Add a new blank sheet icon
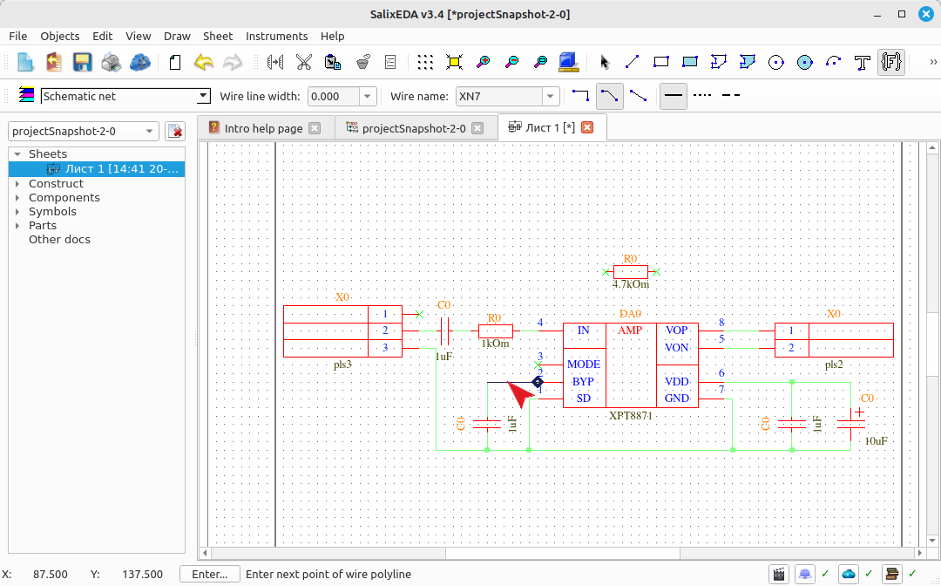 click(174, 62)
